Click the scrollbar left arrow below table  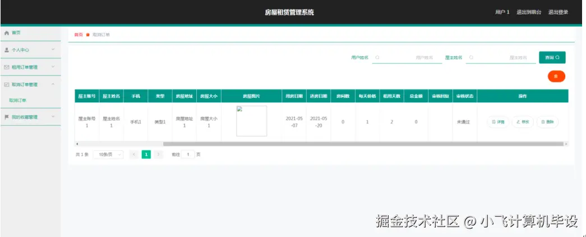coord(77,144)
